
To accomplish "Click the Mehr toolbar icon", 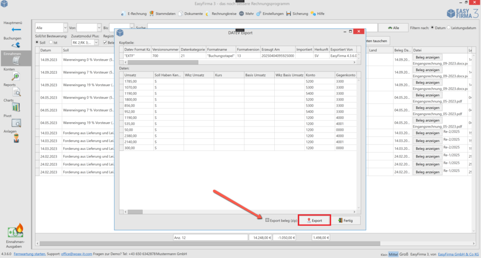I will click(x=241, y=14).
